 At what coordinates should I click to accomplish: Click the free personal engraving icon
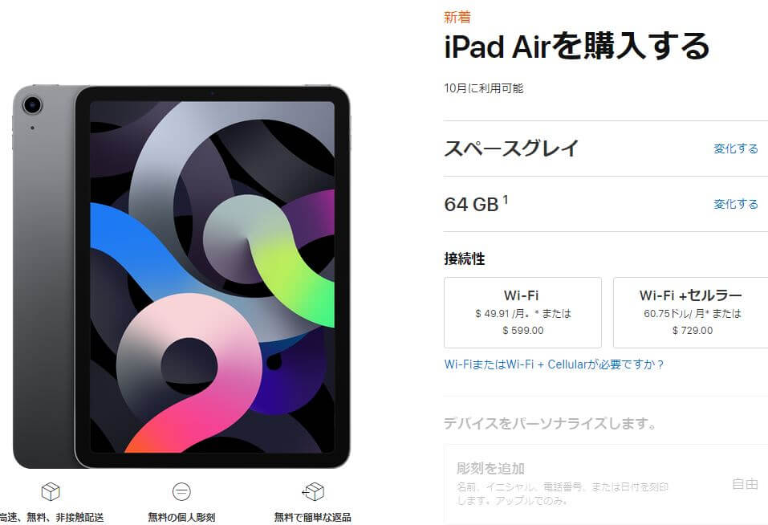pos(181,491)
